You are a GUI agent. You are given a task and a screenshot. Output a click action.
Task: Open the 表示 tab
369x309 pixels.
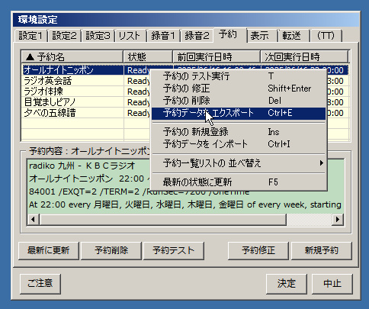pyautogui.click(x=262, y=36)
